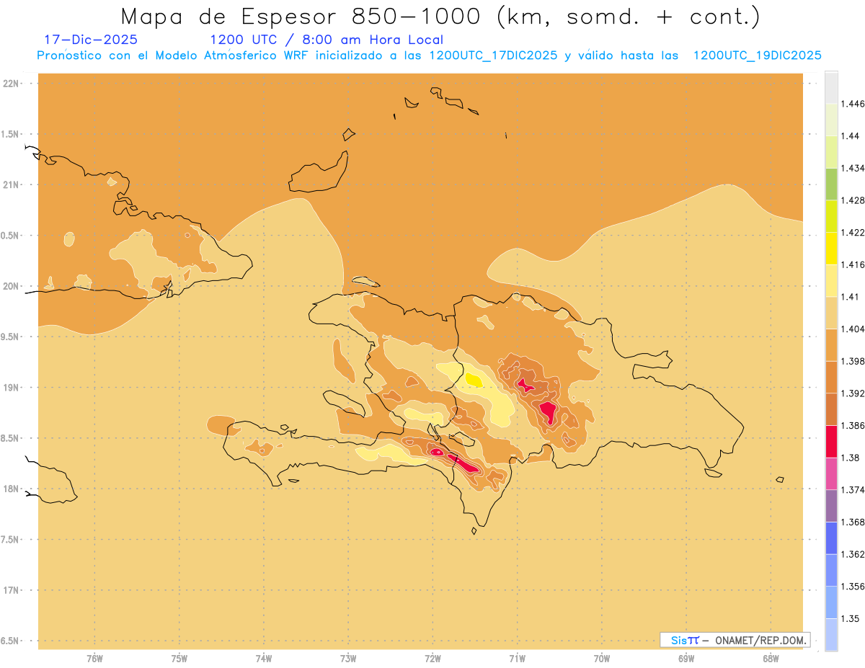Click the longitude label '69W'
Image resolution: width=865 pixels, height=668 pixels.
click(686, 658)
